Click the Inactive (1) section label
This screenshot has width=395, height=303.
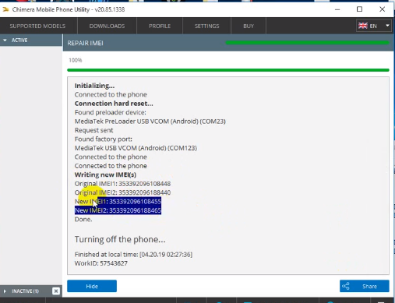click(25, 291)
